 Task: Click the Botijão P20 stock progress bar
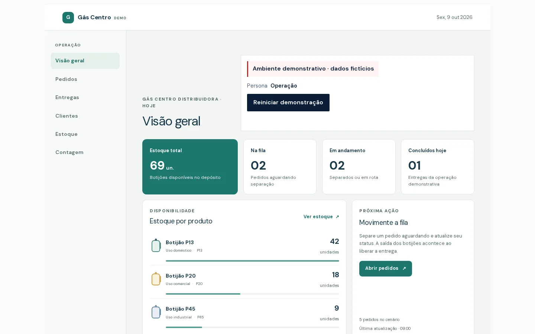[x=252, y=294]
